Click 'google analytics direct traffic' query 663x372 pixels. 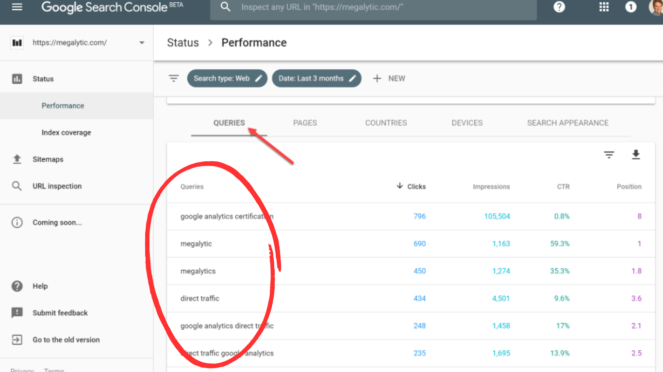point(227,326)
